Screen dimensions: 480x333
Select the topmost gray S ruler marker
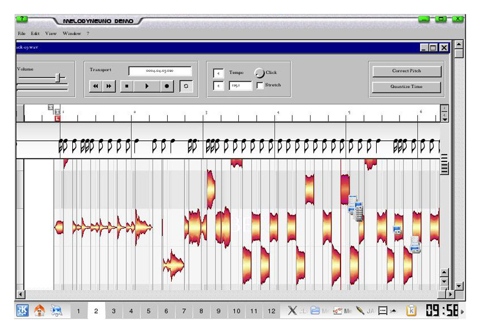(51, 107)
